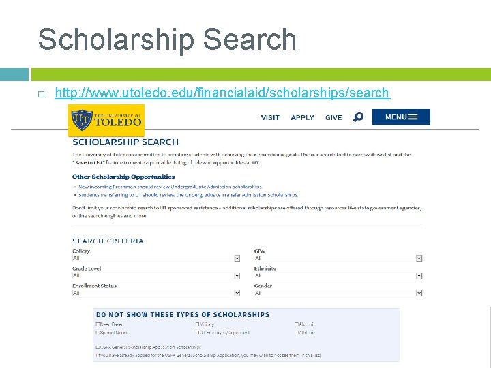Open the Ethnicity dropdown arrow
The image size is (491, 368).
click(x=419, y=276)
